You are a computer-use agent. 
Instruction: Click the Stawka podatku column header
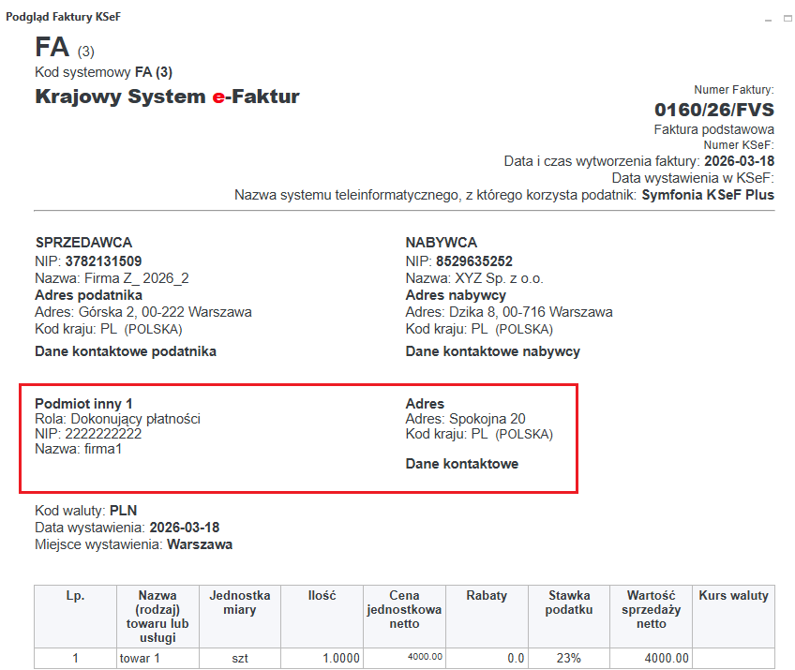click(x=570, y=603)
